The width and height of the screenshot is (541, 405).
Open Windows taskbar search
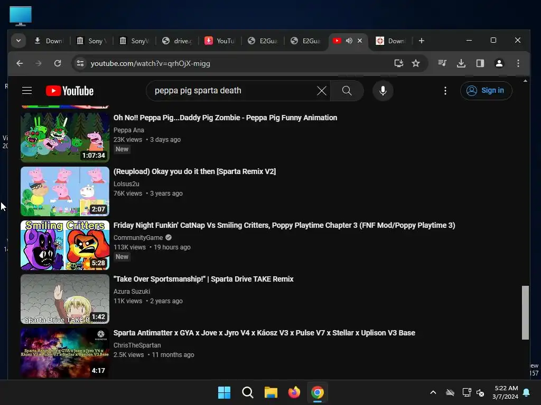pos(247,392)
